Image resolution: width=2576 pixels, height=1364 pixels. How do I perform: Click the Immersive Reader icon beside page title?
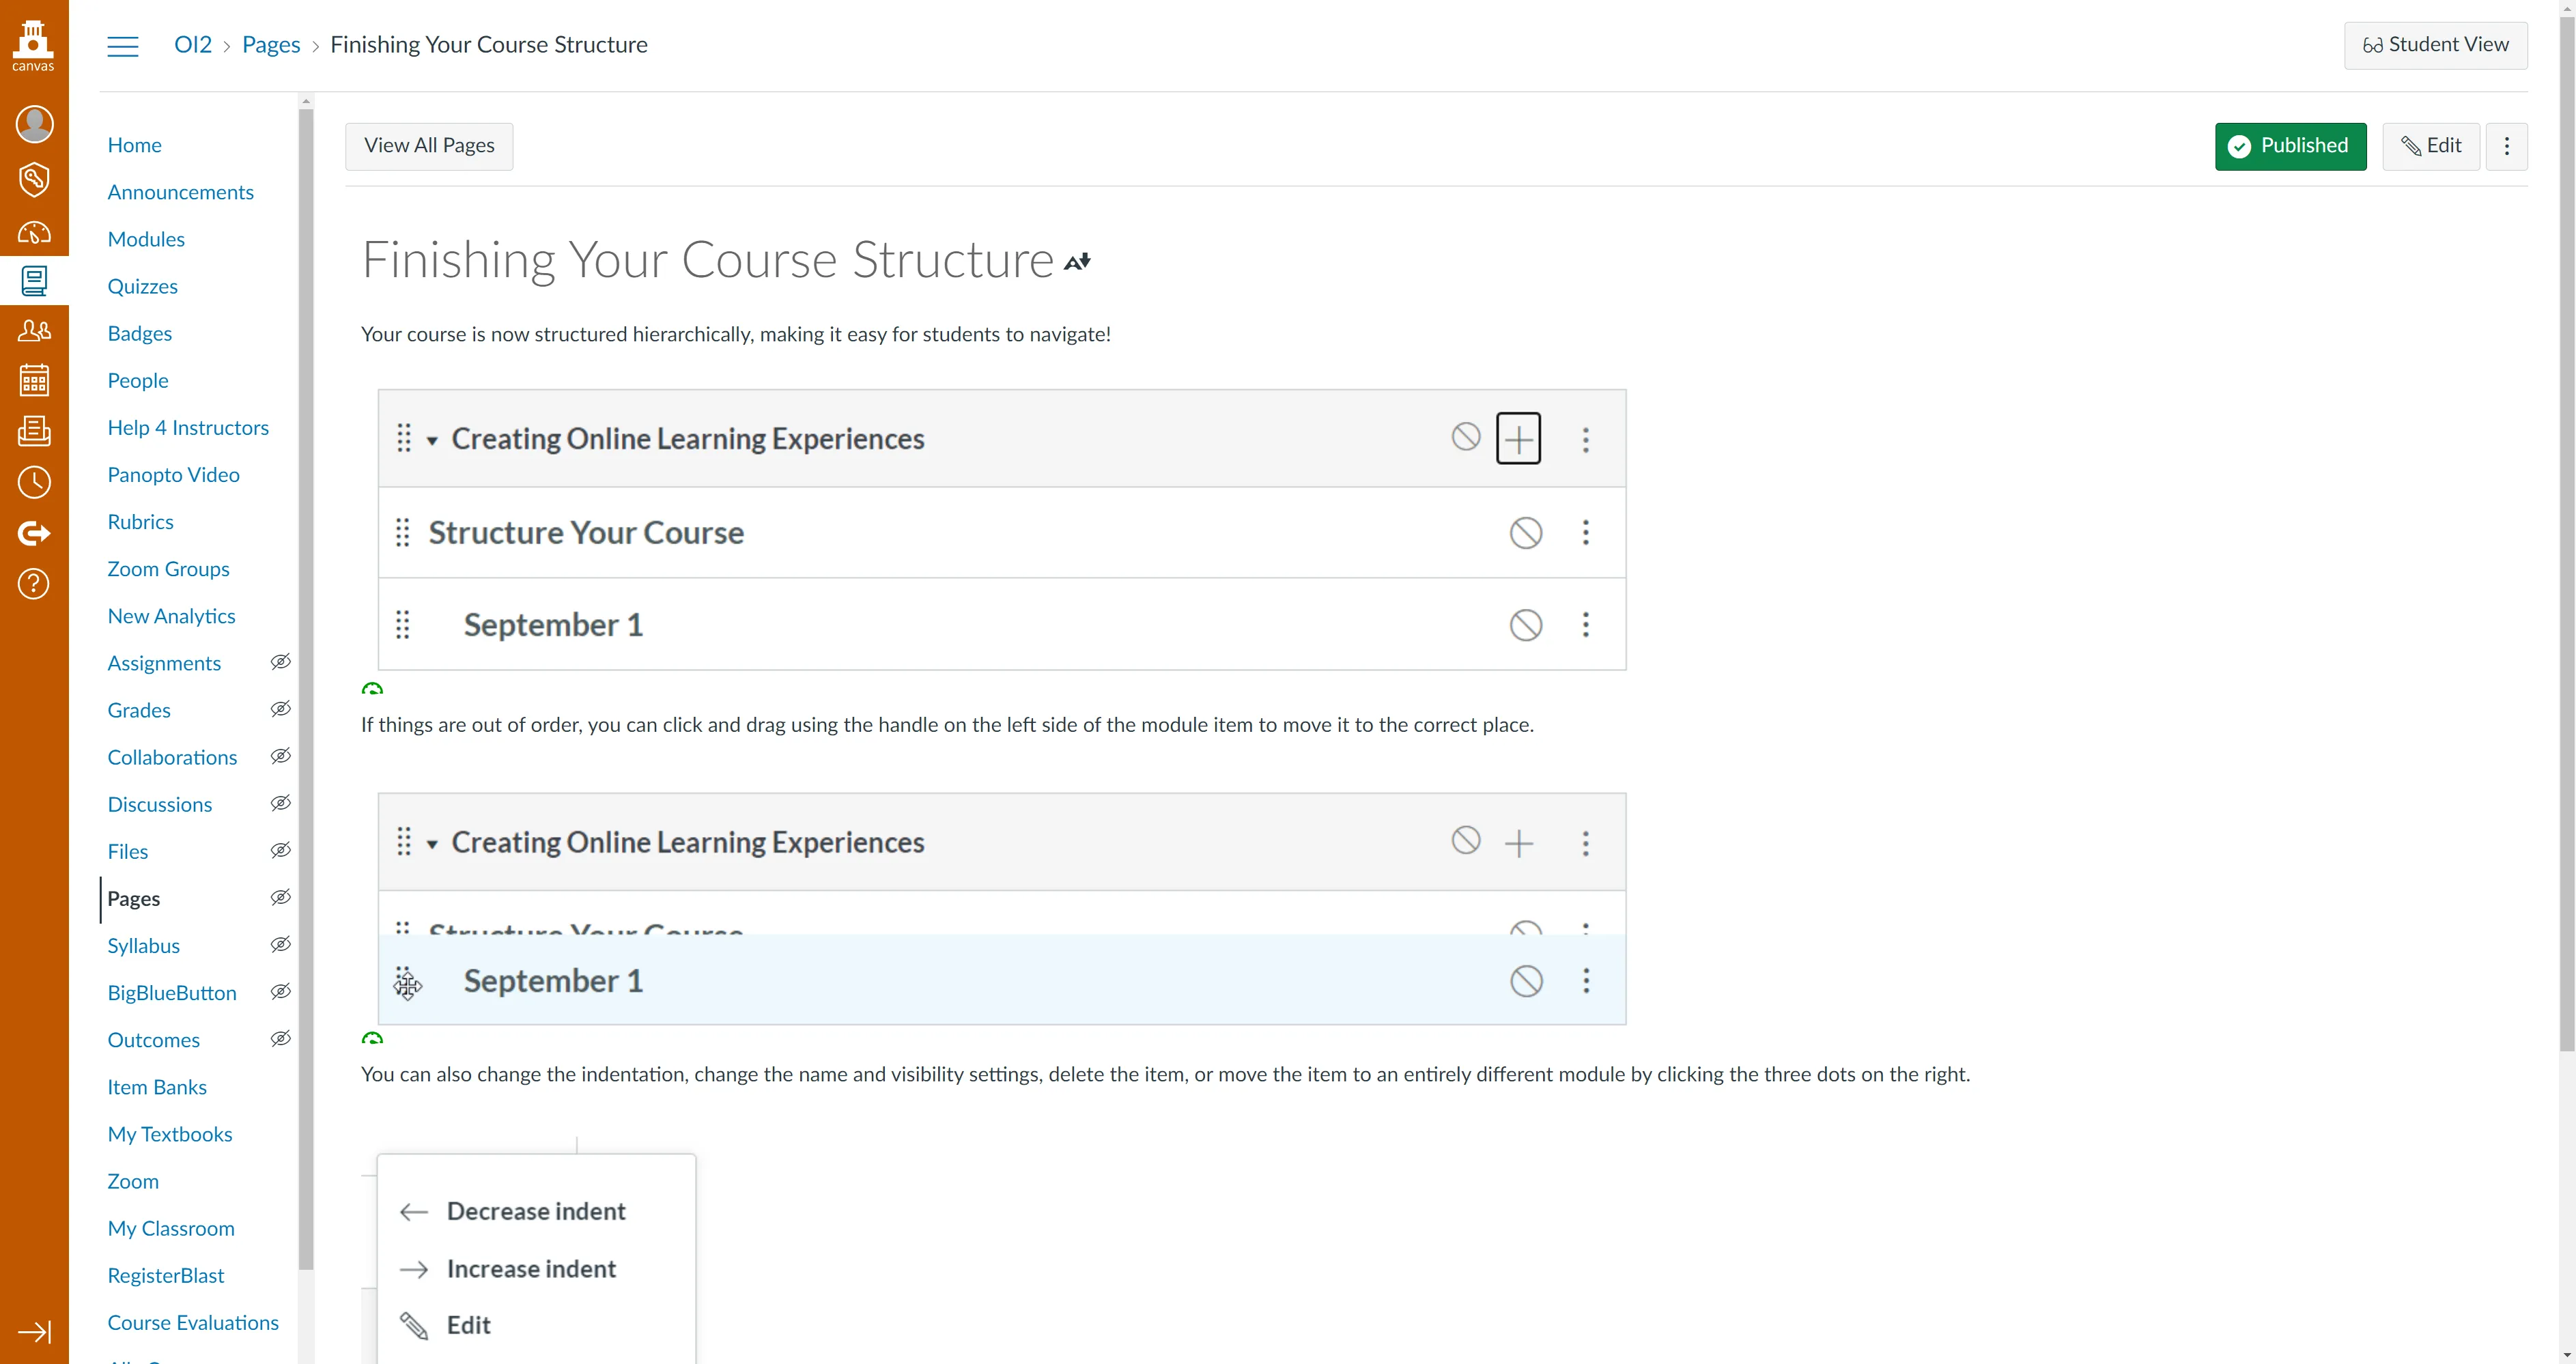click(1077, 262)
